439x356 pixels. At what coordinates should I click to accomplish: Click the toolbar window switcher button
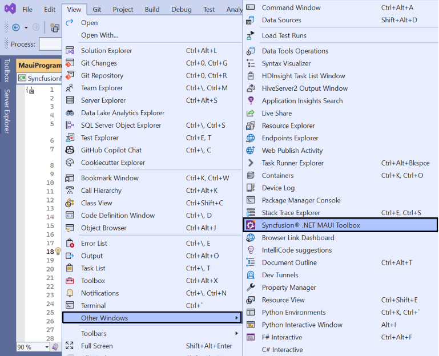[55, 27]
